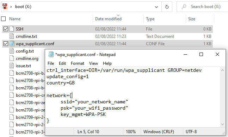This screenshot has height=137, width=228.
Task: Click the Notepad scrollbar down arrow
Action: pos(222,124)
